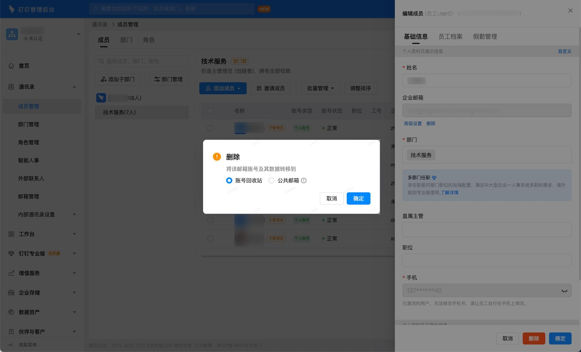Confirm deletion with dialog 确定 button
The width and height of the screenshot is (581, 352).
(x=358, y=198)
